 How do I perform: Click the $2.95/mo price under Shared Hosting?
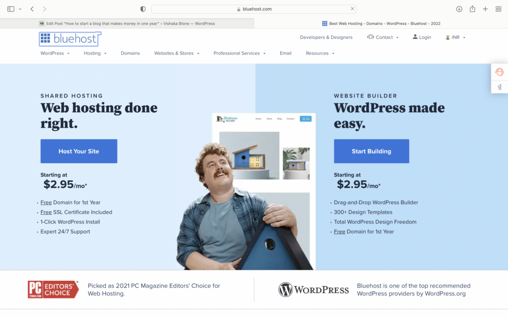pos(65,185)
